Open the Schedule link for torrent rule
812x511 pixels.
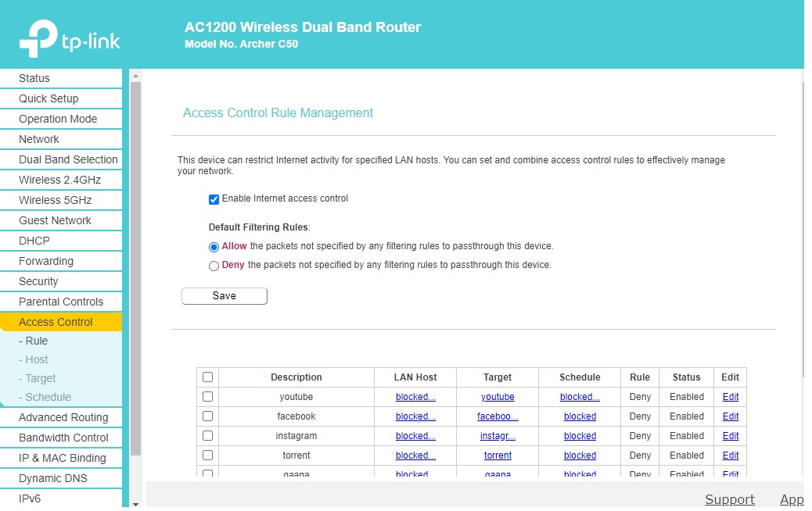click(580, 456)
